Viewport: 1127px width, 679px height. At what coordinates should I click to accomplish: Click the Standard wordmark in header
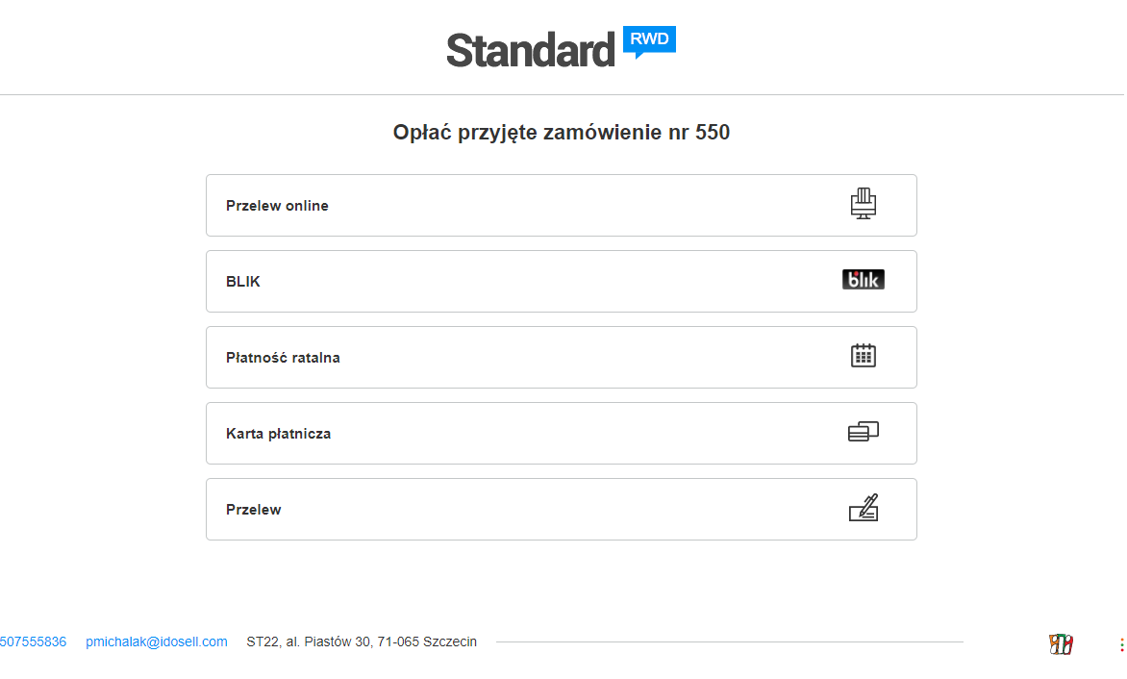click(x=530, y=50)
